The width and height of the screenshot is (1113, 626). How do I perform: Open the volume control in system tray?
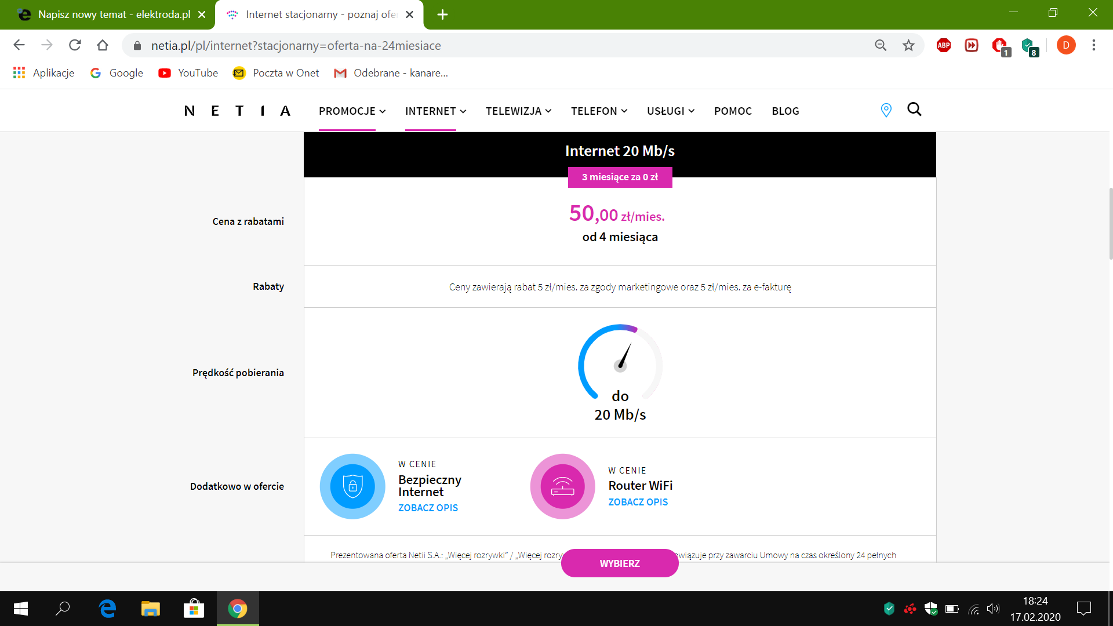pos(993,609)
